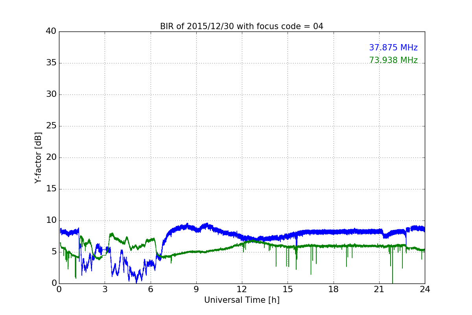The image size is (472, 315).
Task: Click the y-axis tick label 30
Action: (x=51, y=94)
